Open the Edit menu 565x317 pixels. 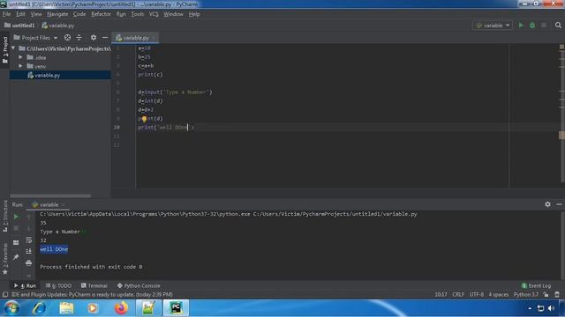pyautogui.click(x=20, y=14)
